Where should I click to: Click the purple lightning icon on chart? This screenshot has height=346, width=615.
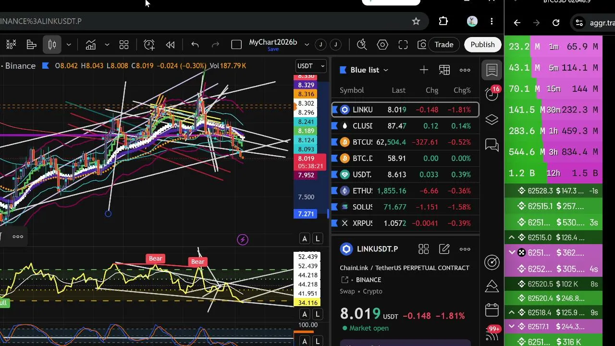click(x=243, y=239)
